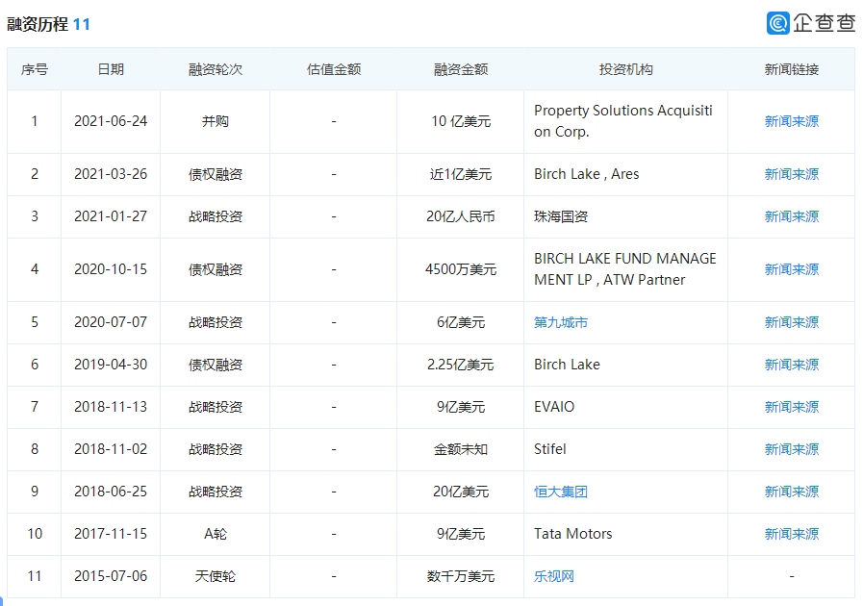Open 新闻来源 link for 第九城市 row
The height and width of the screenshot is (606, 863).
point(792,322)
